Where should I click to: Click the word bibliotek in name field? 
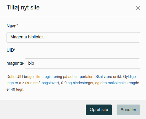click(36, 37)
